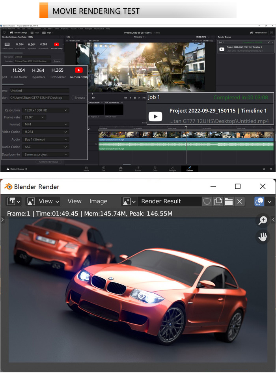Open the Fairlight menu in top menu bar

(x=88, y=29)
